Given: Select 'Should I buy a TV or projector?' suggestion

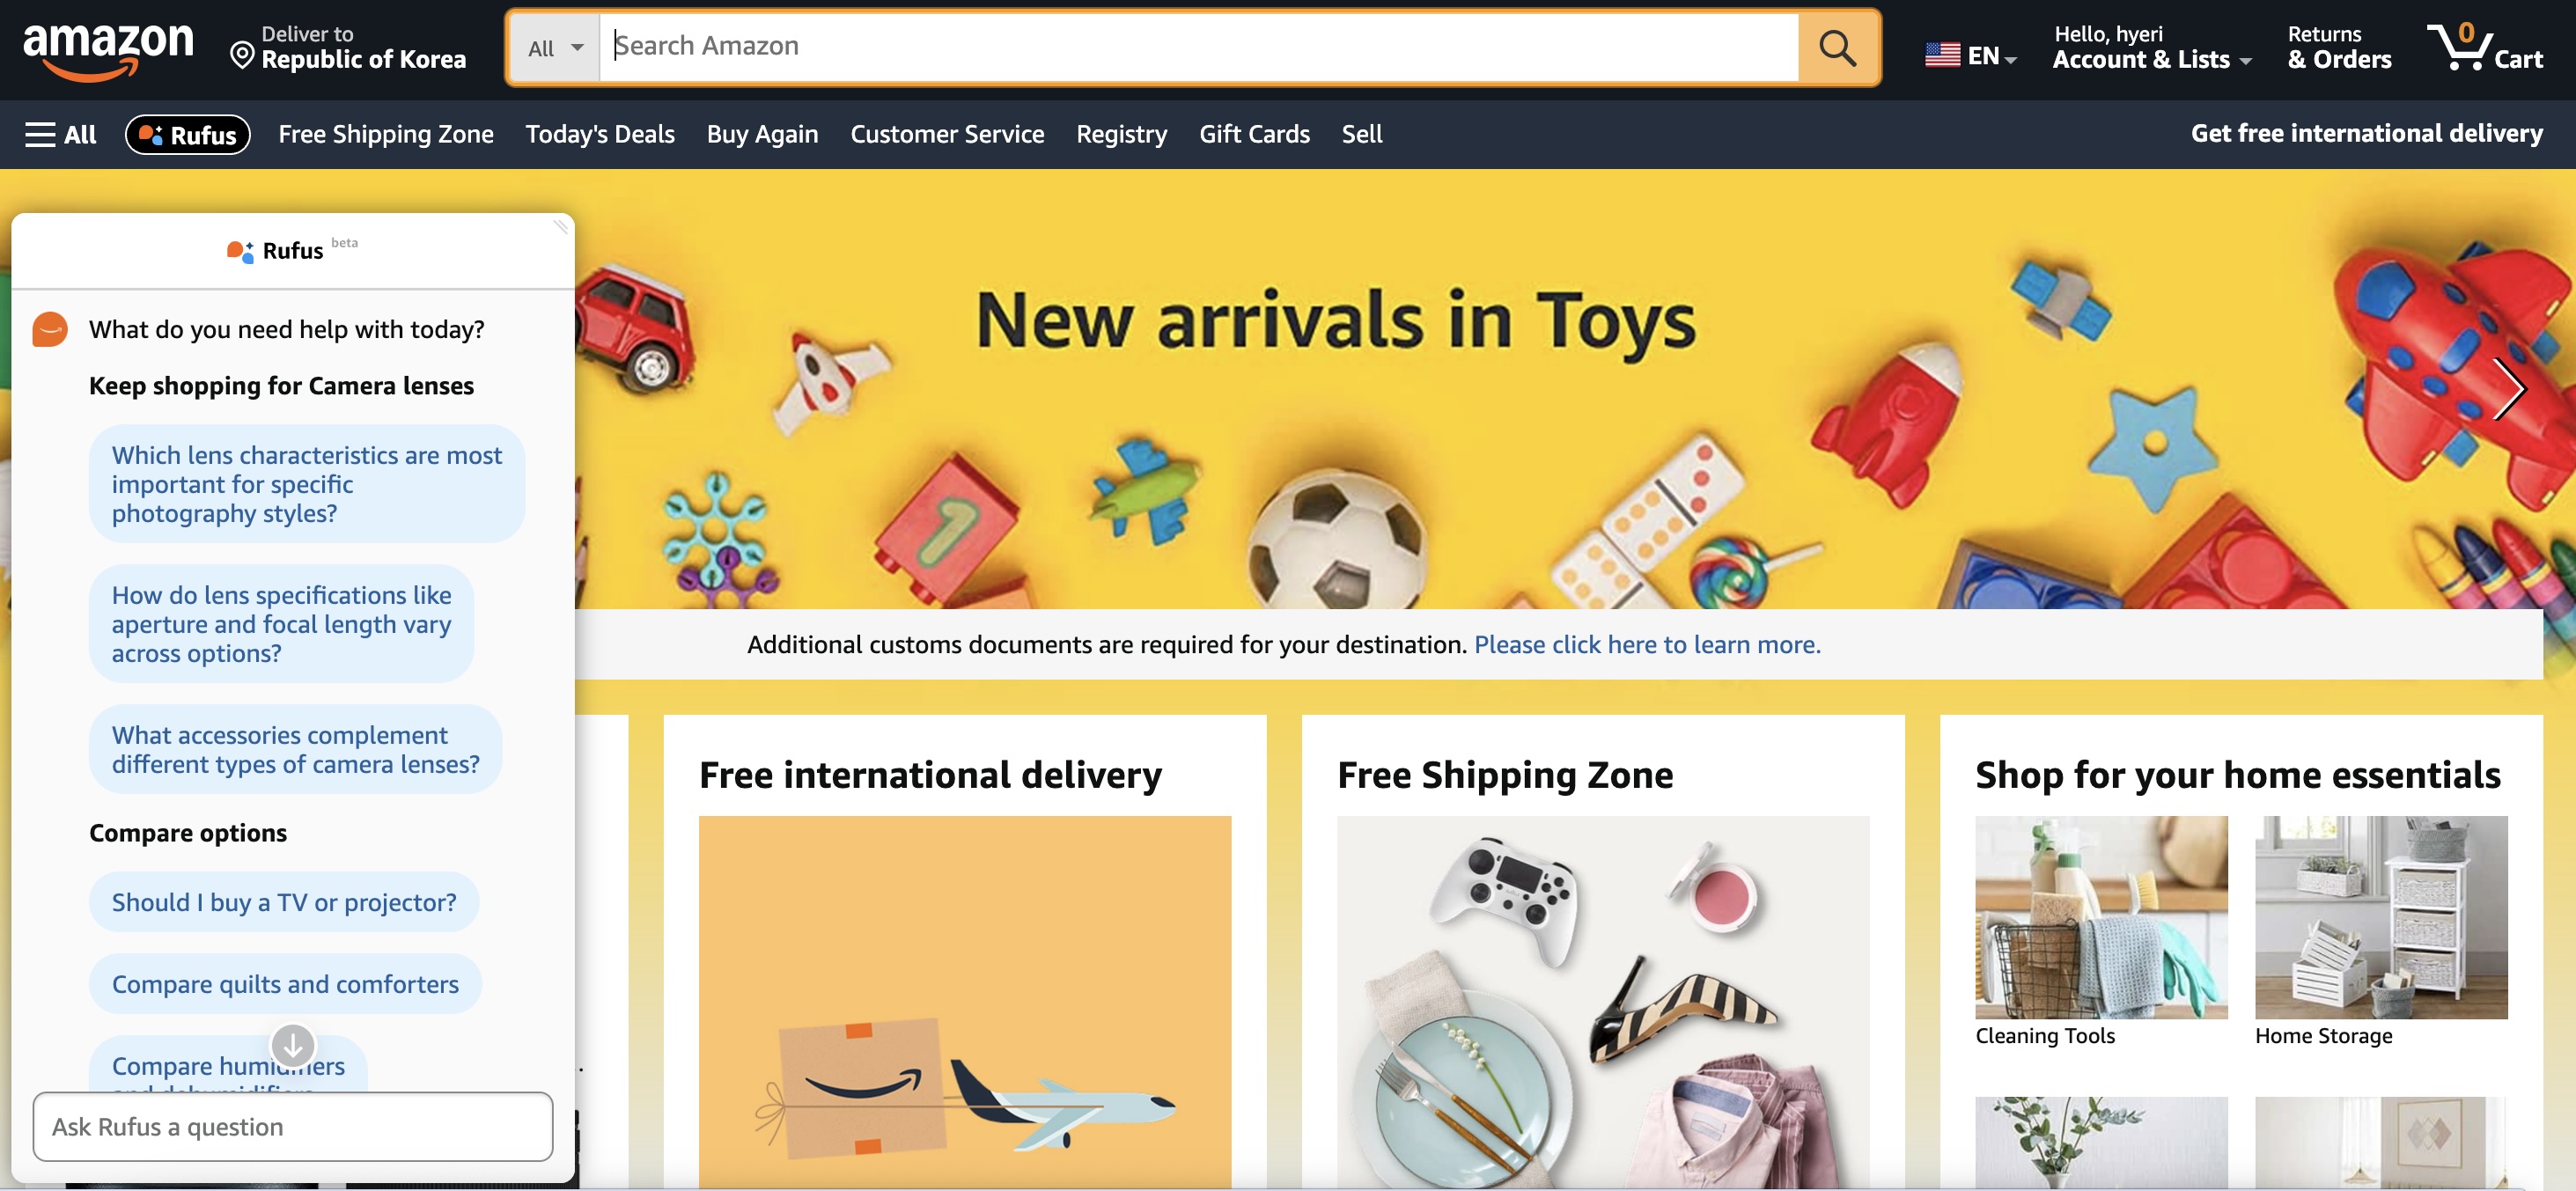Looking at the screenshot, I should (284, 903).
